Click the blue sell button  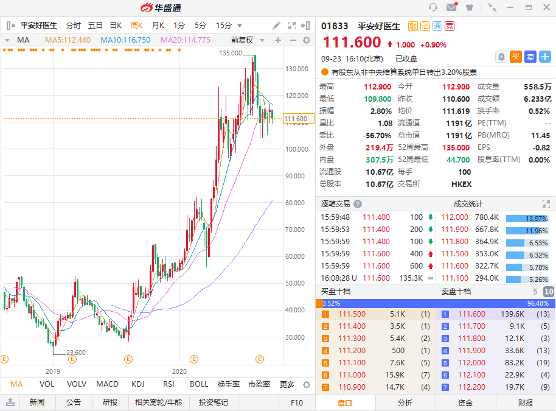tap(530, 57)
